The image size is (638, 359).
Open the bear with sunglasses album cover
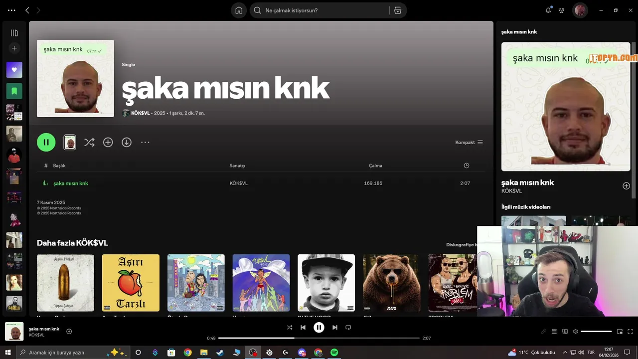(391, 283)
